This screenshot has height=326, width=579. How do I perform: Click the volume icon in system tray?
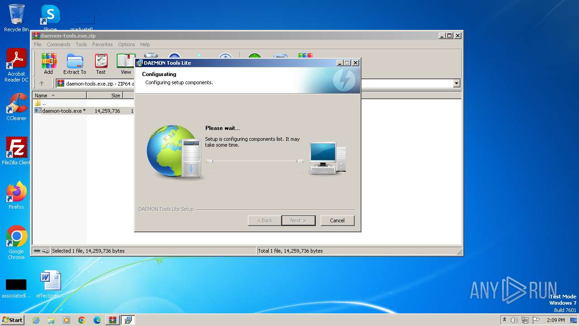[514, 320]
